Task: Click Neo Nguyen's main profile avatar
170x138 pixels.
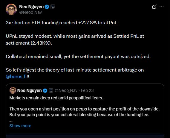Action: point(11,9)
